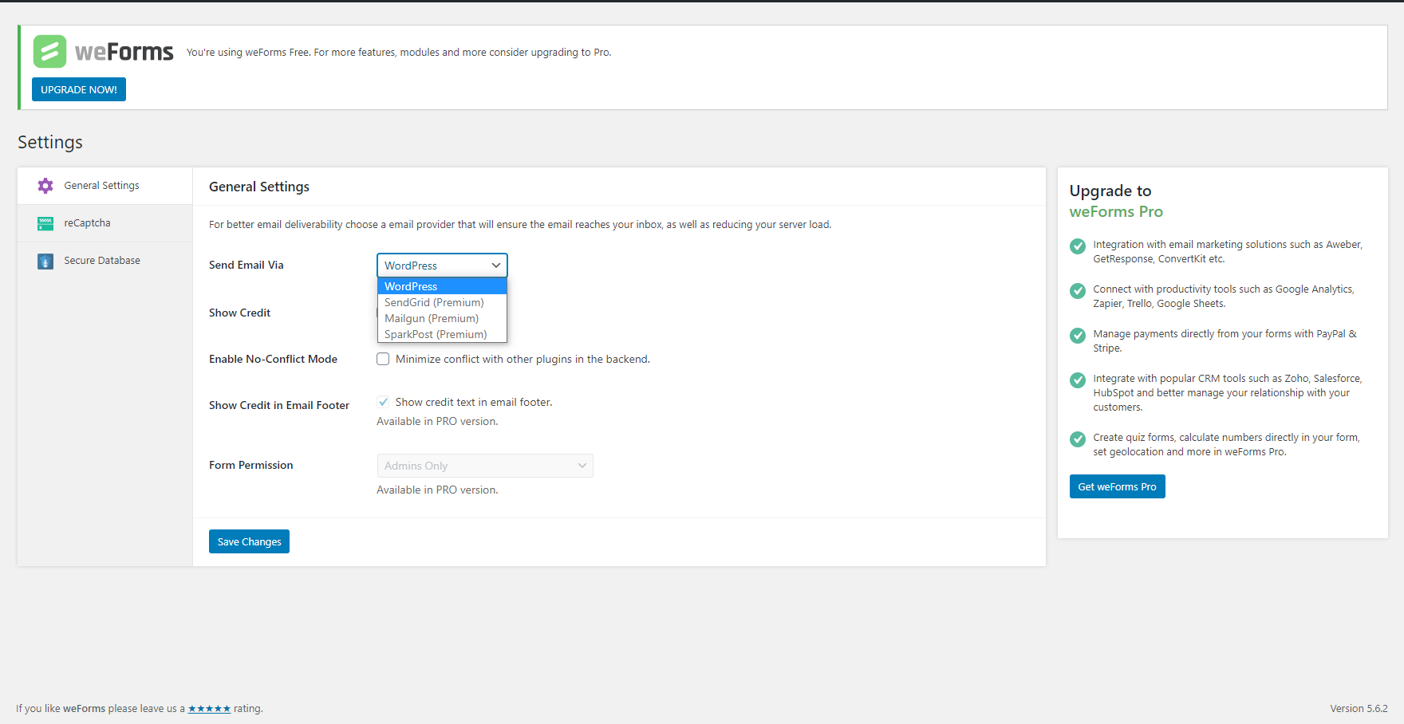This screenshot has width=1404, height=724.
Task: Click the General Settings gear icon
Action: pyautogui.click(x=45, y=186)
